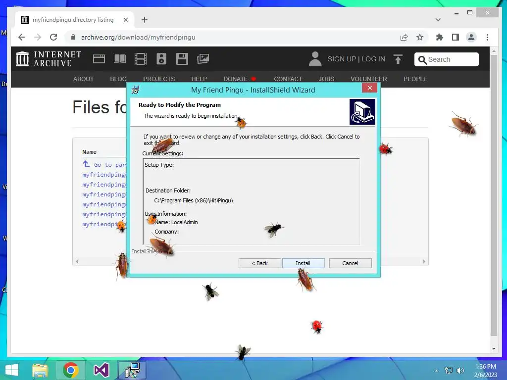Open the PROJECTS menu item
The height and width of the screenshot is (380, 507).
click(x=159, y=79)
